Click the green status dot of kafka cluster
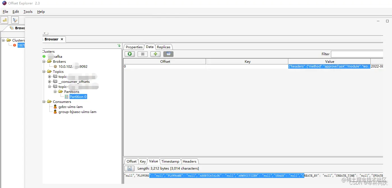Image resolution: width=392 pixels, height=188 pixels. click(44, 57)
